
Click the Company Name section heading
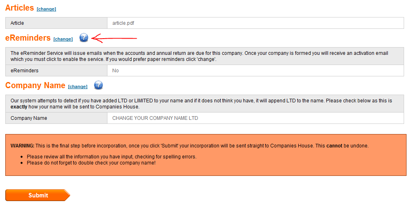point(35,86)
